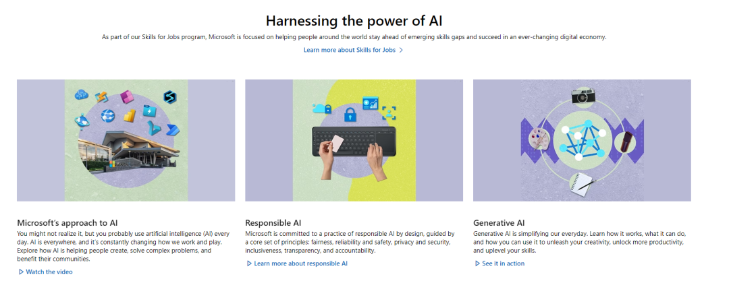Viewport: 729px width, 285px height.
Task: Click the padlock icon above the keyboard
Action: (x=350, y=115)
